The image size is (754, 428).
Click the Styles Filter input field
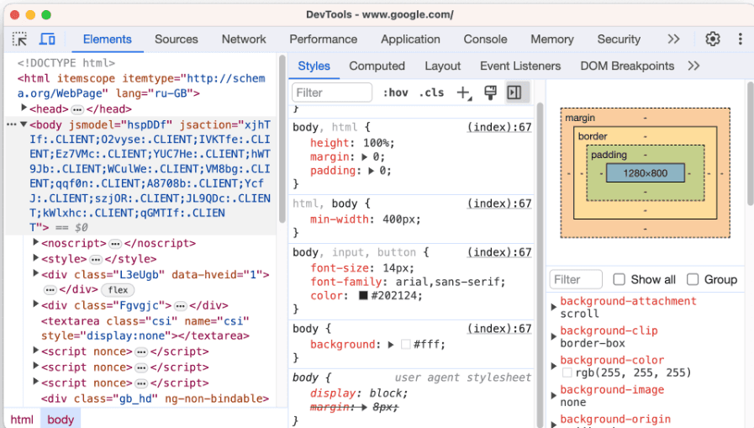coord(331,92)
